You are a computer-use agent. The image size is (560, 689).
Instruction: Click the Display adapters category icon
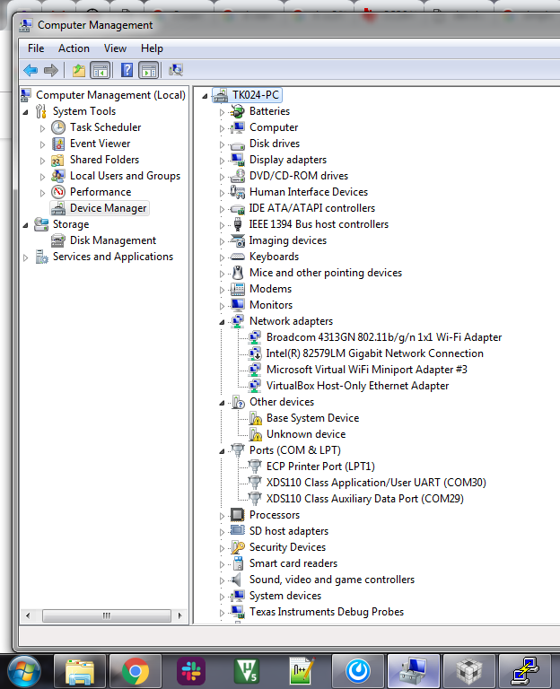pos(237,160)
